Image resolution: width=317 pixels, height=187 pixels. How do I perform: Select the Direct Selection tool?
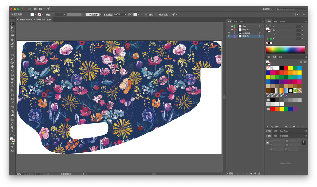(x=12, y=28)
